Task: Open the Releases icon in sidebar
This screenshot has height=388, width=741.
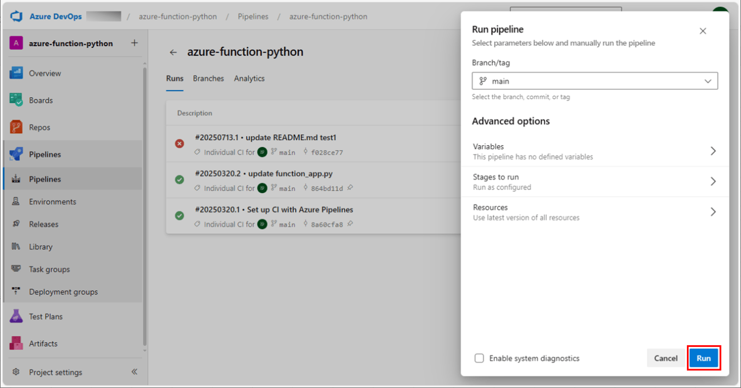Action: (16, 224)
